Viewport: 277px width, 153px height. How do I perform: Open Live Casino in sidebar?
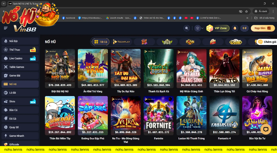[16, 58]
